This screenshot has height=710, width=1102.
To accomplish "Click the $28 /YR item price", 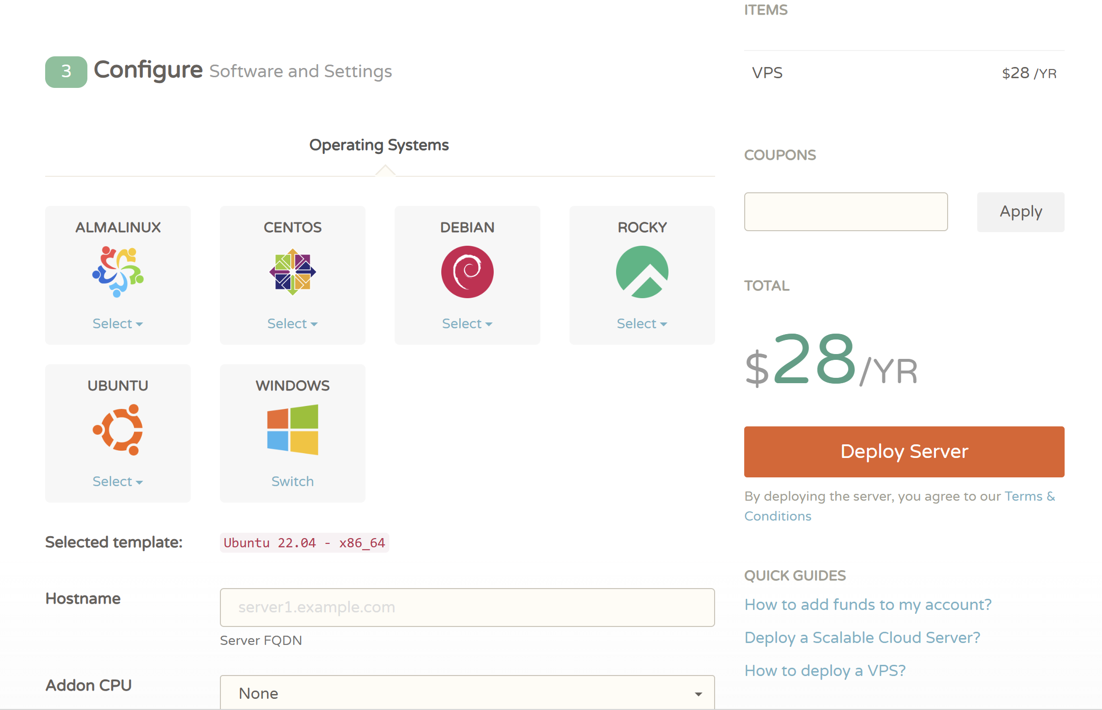I will point(1029,73).
